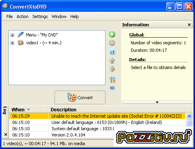Close the Information panel

[x=189, y=25]
